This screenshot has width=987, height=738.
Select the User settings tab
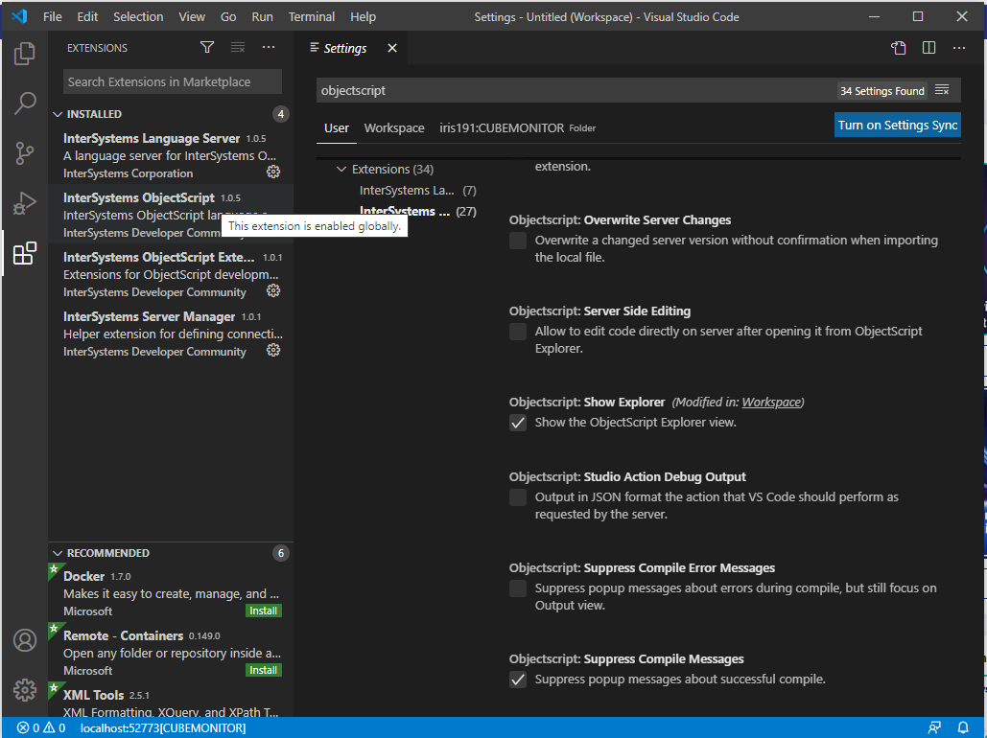(x=336, y=128)
